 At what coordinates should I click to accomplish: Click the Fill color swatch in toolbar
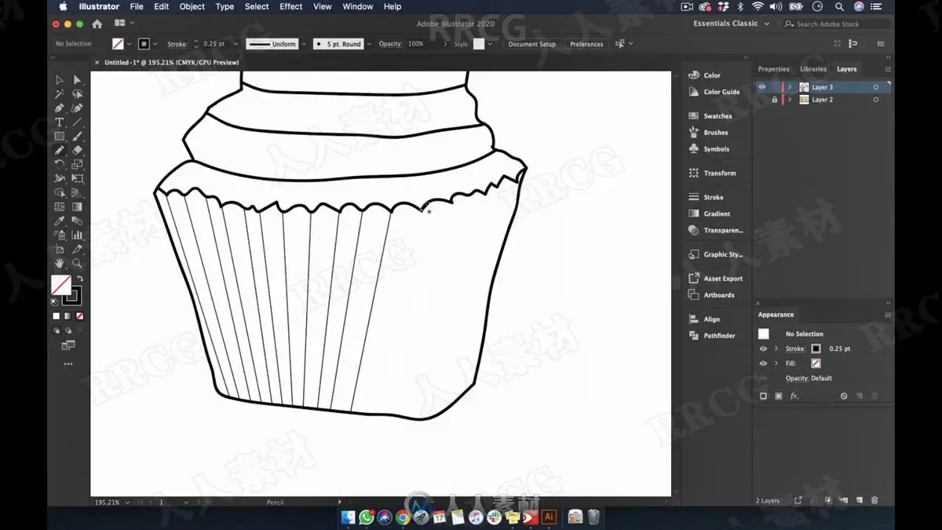[61, 285]
